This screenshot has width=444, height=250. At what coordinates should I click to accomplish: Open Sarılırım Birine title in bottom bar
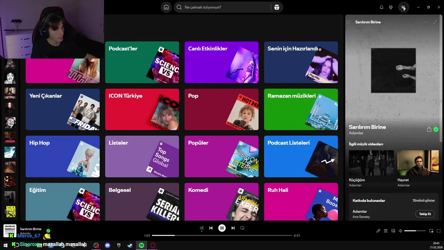pyautogui.click(x=31, y=229)
